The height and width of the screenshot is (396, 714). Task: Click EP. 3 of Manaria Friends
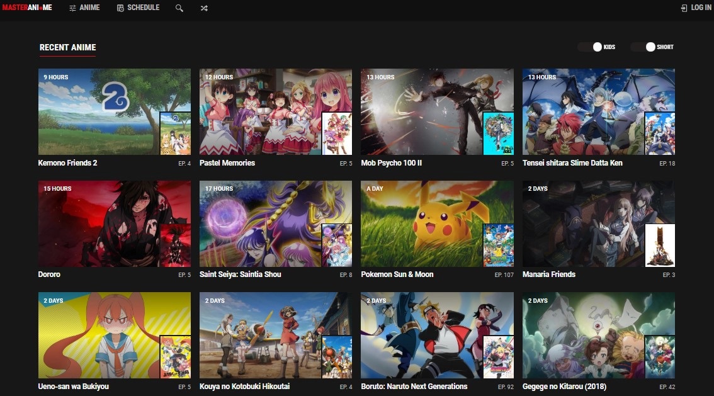pos(669,275)
